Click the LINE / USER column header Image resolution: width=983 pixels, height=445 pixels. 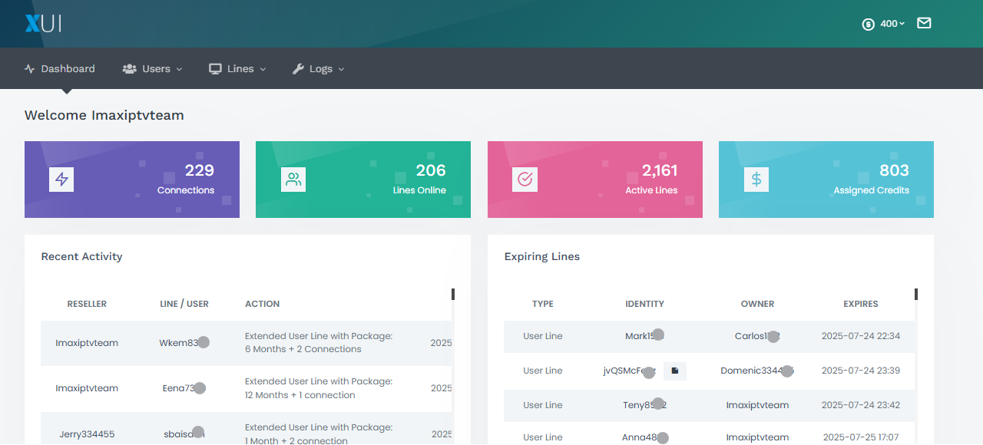(x=184, y=304)
